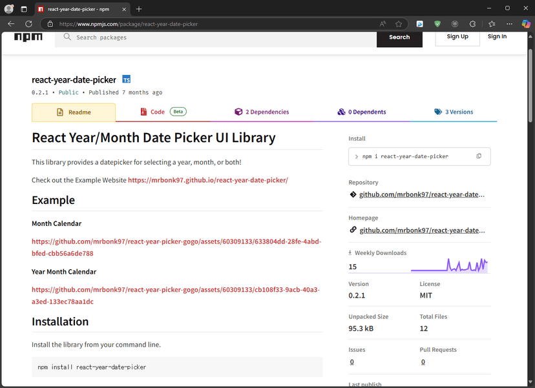535x388 pixels.
Task: Select the react-year-date-picker browser tab
Action: [x=82, y=9]
